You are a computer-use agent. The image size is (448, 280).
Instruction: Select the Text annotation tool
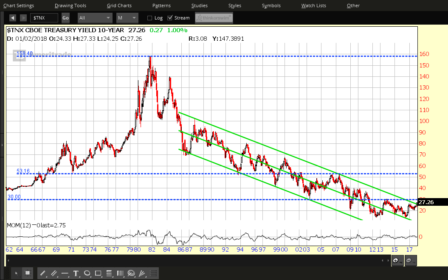[76, 274]
